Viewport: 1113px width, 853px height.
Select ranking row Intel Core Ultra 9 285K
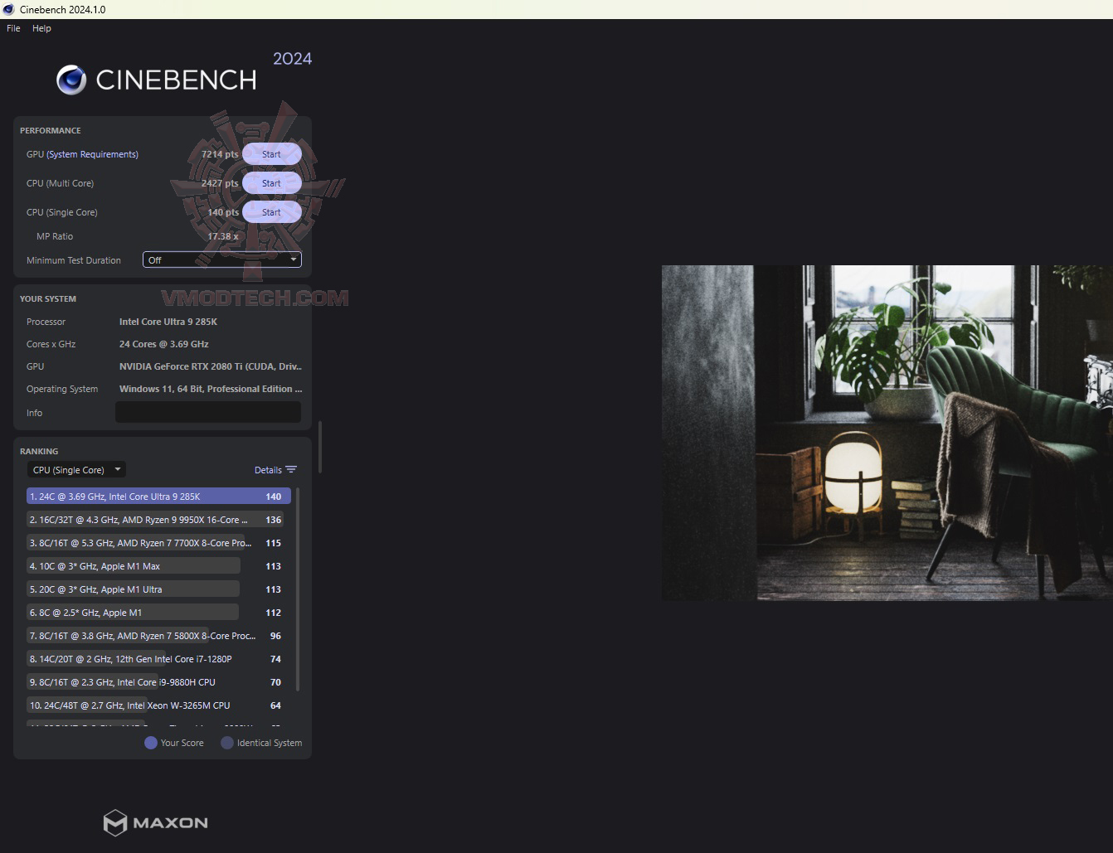click(157, 497)
